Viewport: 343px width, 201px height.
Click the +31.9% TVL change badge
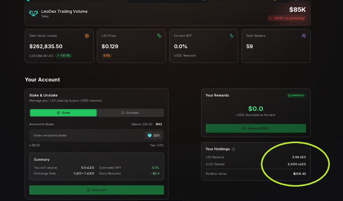[x=64, y=56]
